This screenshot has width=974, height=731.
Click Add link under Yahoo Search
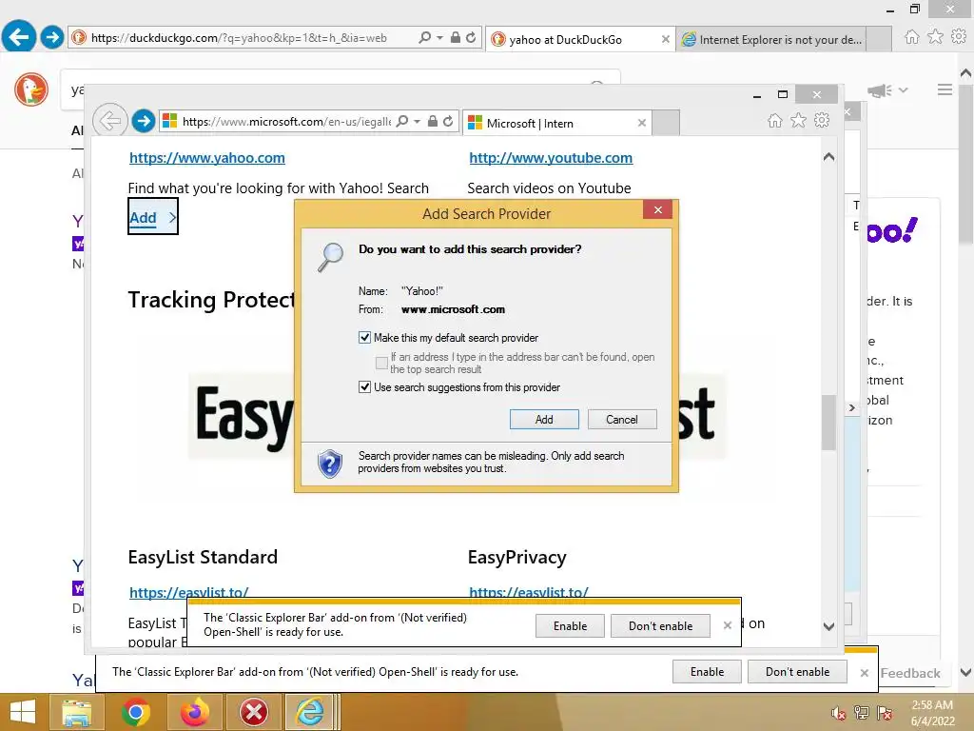point(153,217)
